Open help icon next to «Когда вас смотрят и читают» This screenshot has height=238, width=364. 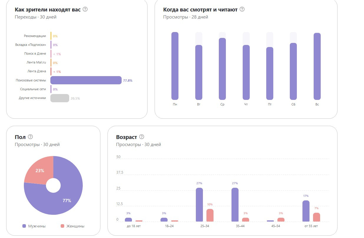(242, 9)
